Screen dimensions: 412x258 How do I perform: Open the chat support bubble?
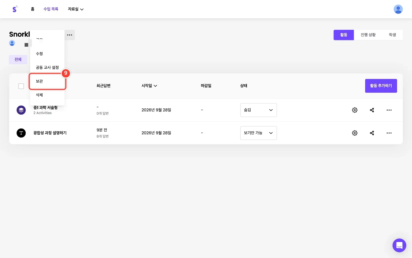[x=399, y=245]
